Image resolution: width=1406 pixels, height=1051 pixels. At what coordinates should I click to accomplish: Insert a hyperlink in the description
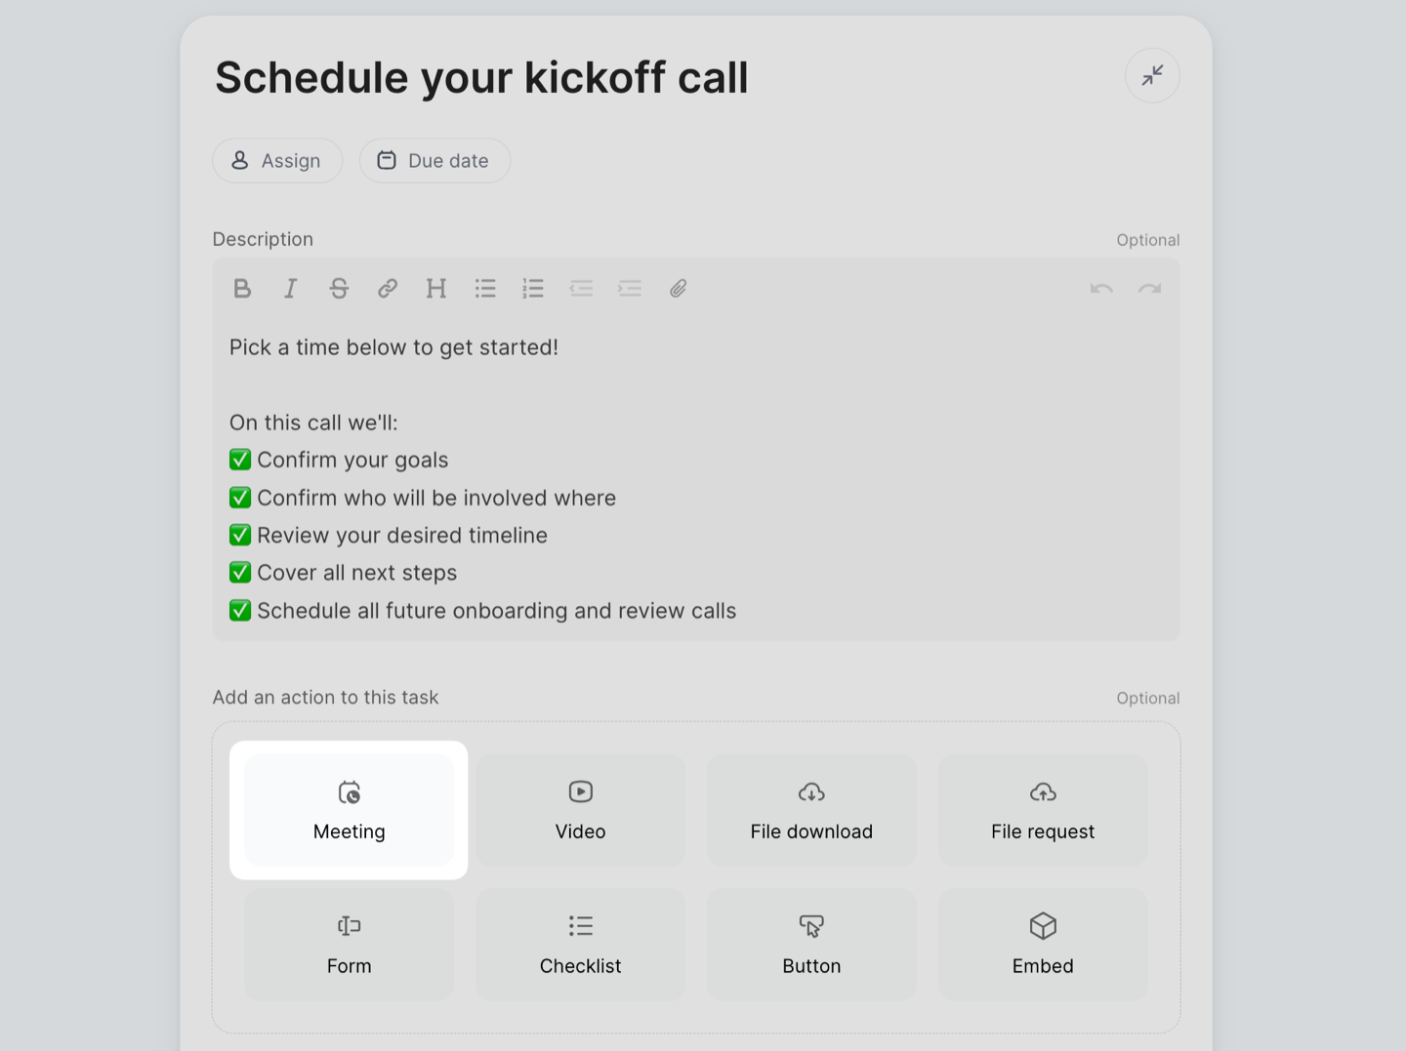tap(388, 288)
